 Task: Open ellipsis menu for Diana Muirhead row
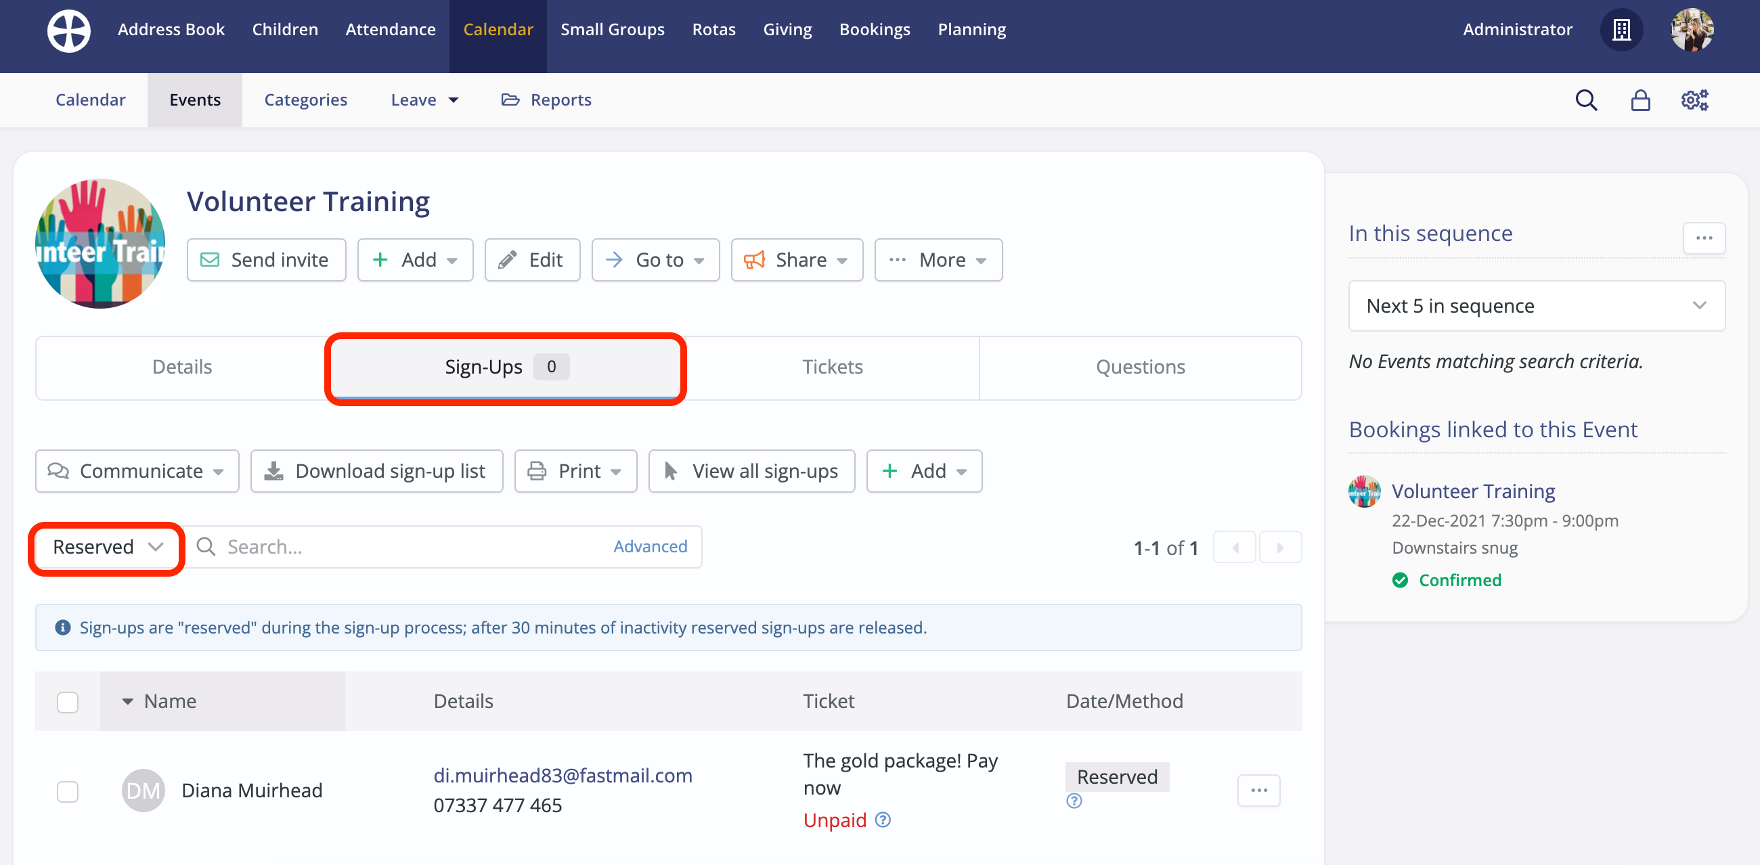pyautogui.click(x=1258, y=790)
